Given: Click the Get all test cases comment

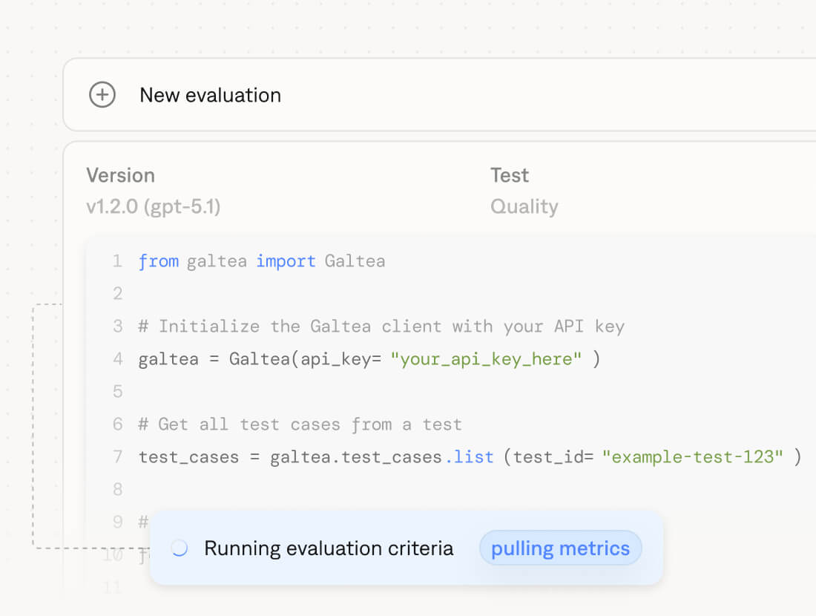Looking at the screenshot, I should 300,425.
